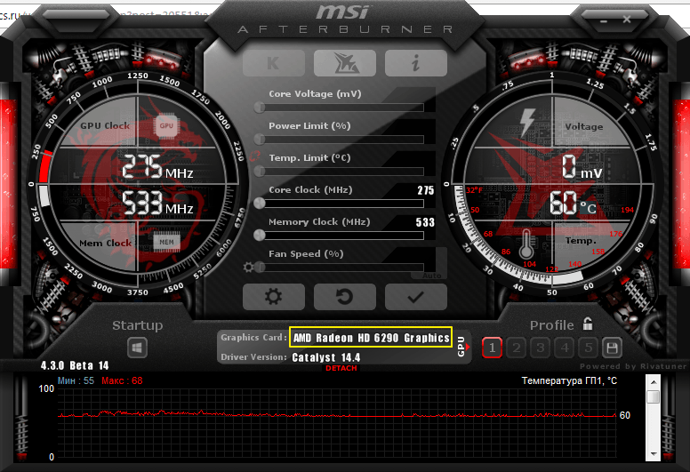Select profile slot 3
The height and width of the screenshot is (472, 690).
tap(540, 348)
